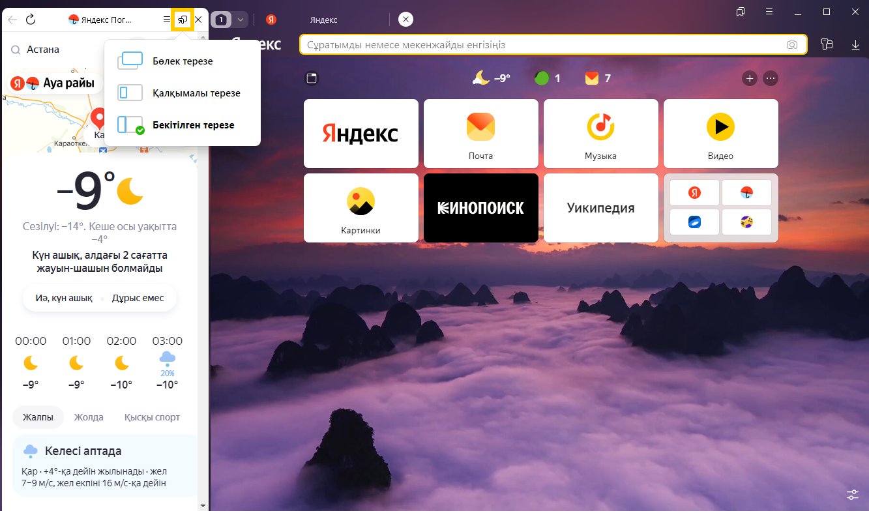Open the side panel hamburger menu

point(166,20)
